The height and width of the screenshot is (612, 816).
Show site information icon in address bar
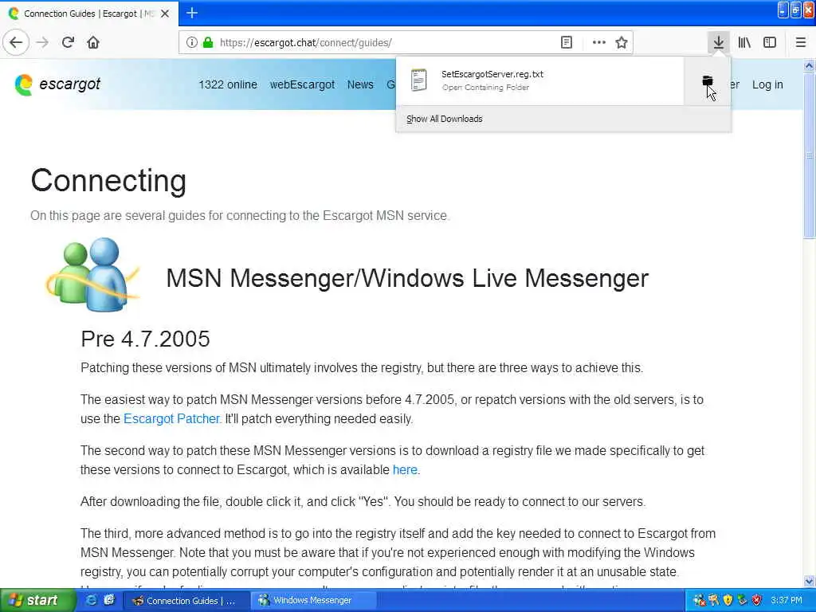tap(191, 42)
